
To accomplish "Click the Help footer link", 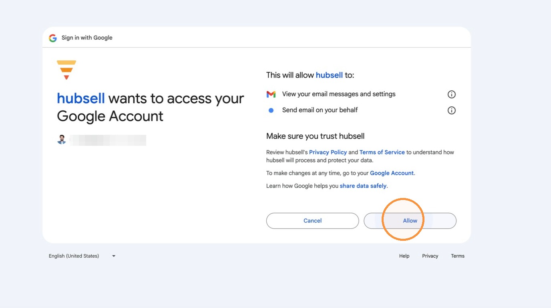I will (x=404, y=256).
